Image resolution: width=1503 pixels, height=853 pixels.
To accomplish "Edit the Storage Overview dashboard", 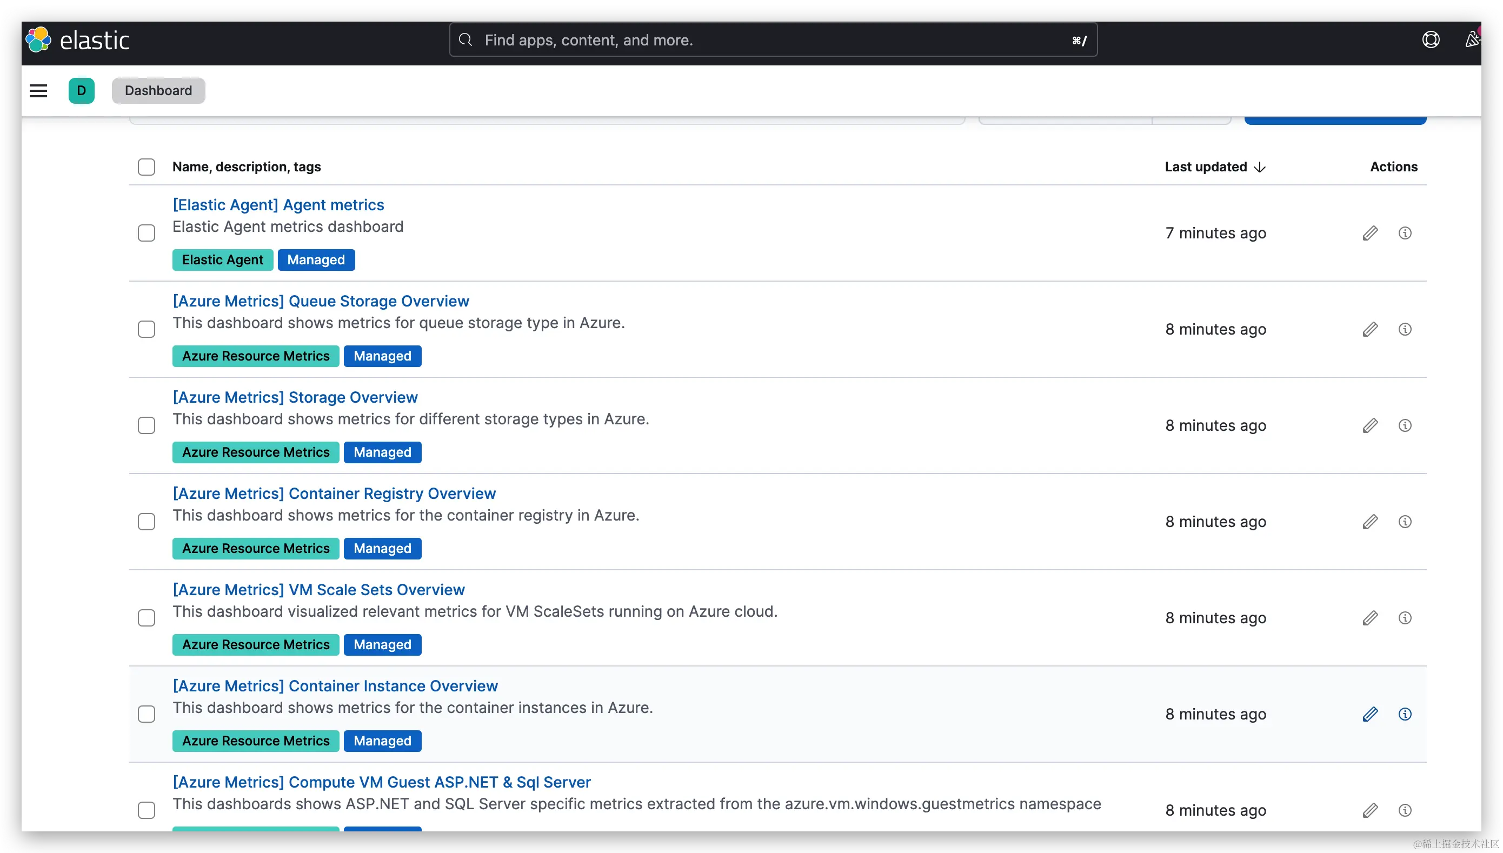I will click(1370, 425).
